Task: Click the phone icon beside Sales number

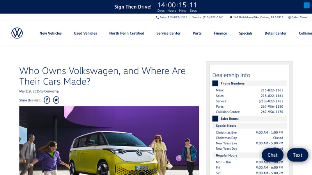Action: pyautogui.click(x=158, y=17)
